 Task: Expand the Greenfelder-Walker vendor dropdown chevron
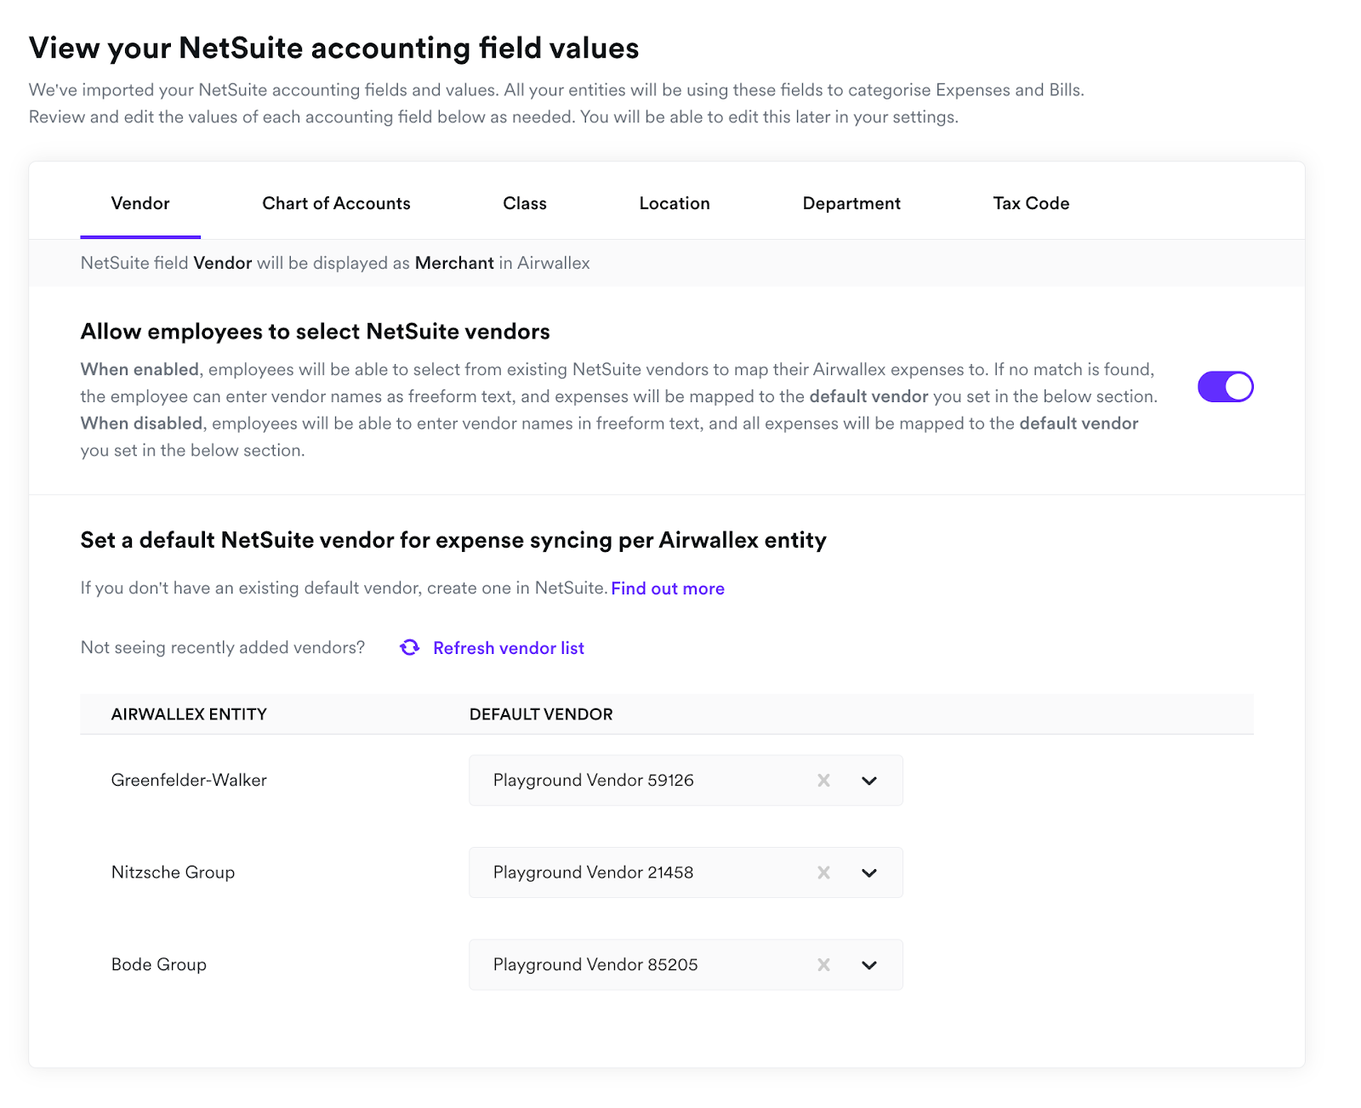tap(868, 781)
